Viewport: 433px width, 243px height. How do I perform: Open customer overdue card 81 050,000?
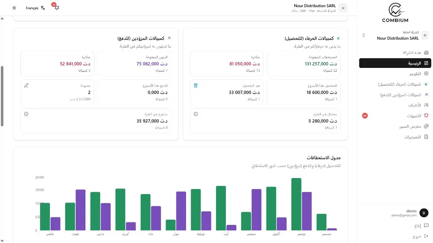tap(227, 63)
